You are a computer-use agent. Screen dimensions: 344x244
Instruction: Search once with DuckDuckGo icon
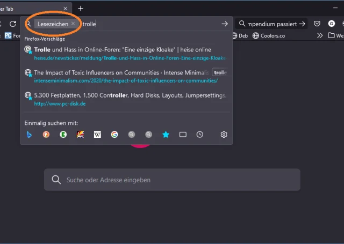click(46, 135)
